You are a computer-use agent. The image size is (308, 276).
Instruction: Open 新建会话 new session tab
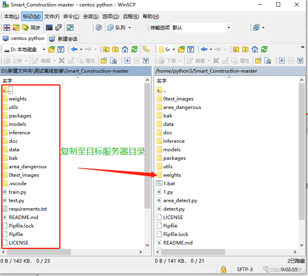[x=63, y=39]
